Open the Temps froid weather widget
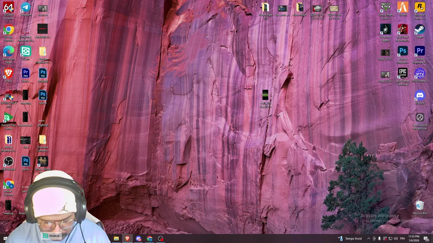 pos(350,239)
